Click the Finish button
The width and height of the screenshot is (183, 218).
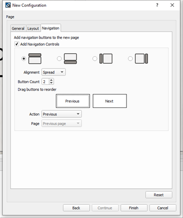click(134, 208)
